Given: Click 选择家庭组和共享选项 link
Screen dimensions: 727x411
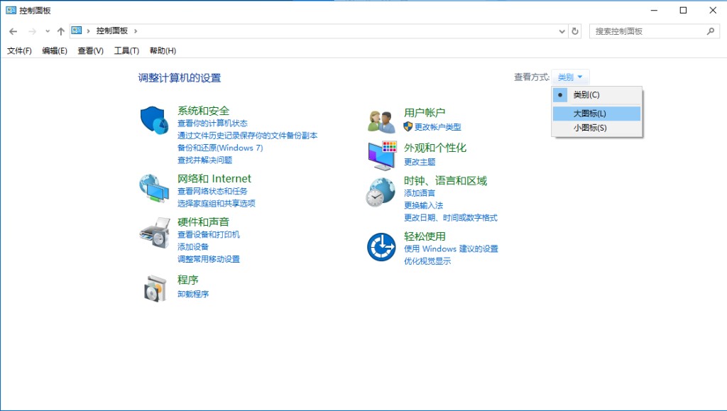Looking at the screenshot, I should pyautogui.click(x=217, y=203).
